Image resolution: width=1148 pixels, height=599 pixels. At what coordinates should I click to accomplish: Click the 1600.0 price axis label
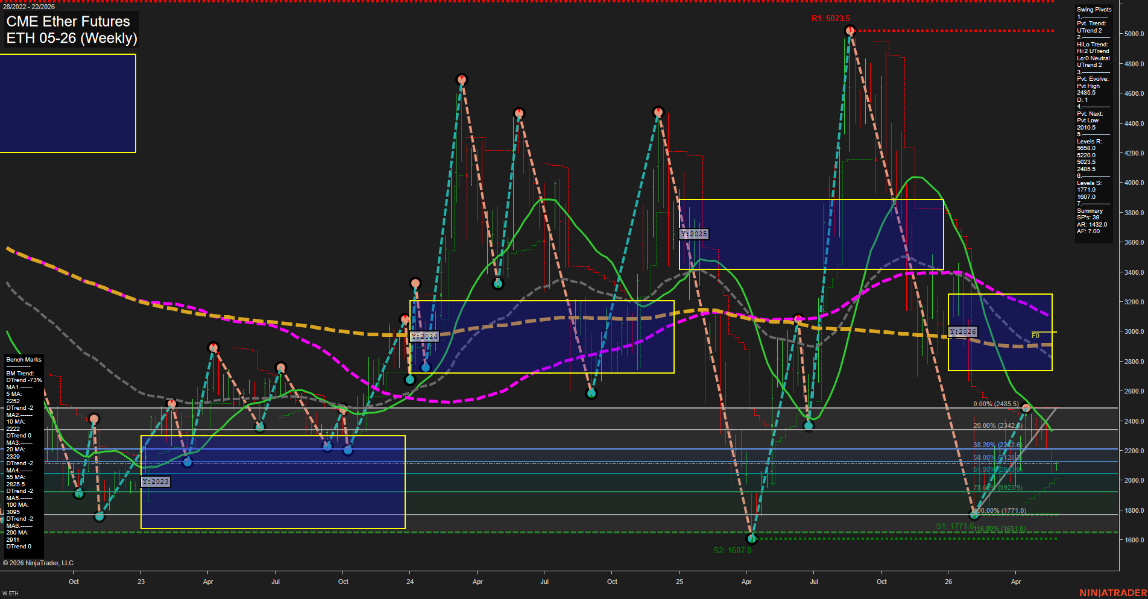coord(1134,540)
